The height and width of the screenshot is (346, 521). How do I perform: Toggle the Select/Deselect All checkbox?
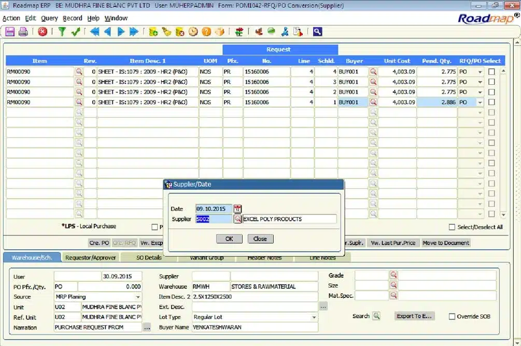click(452, 227)
